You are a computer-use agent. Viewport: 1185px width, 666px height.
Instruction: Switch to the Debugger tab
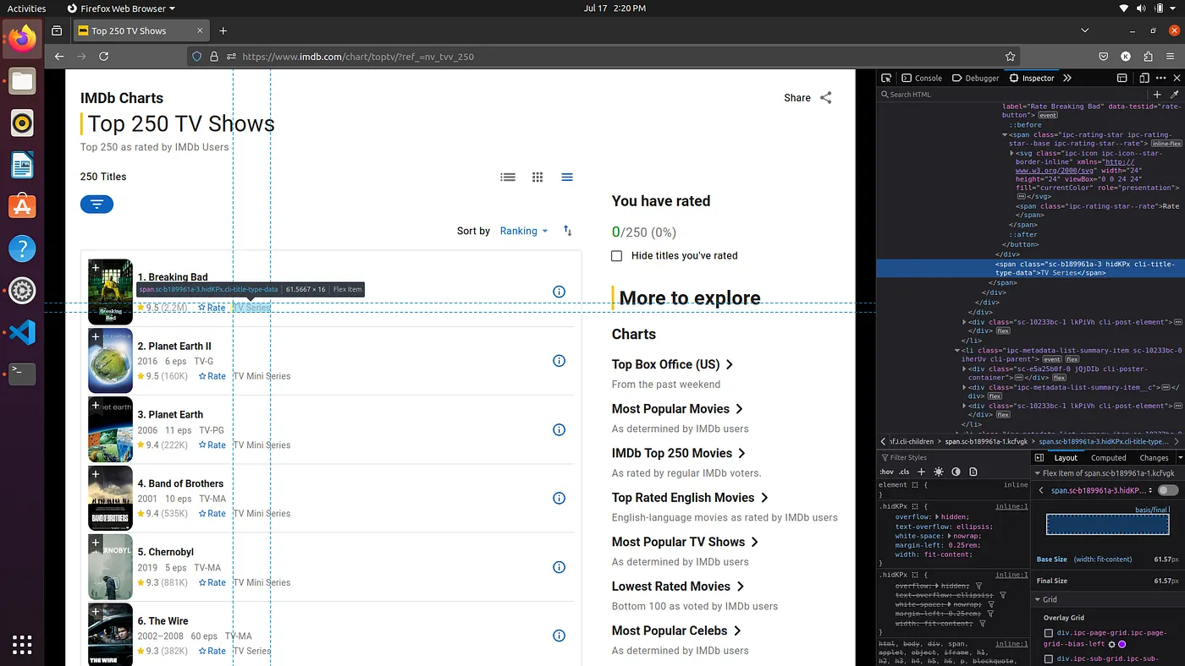[976, 78]
